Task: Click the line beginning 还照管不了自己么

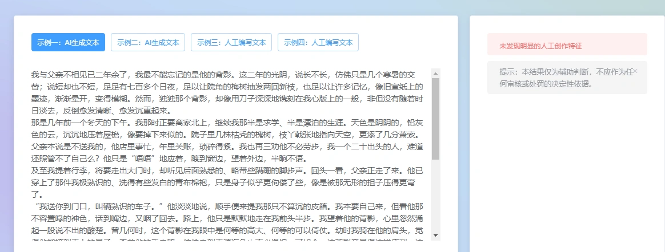Action: coord(229,158)
